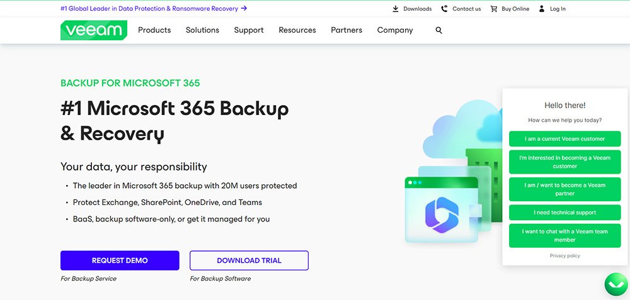Viewport: 630px width, 300px height.
Task: Open the Company menu
Action: coord(395,30)
